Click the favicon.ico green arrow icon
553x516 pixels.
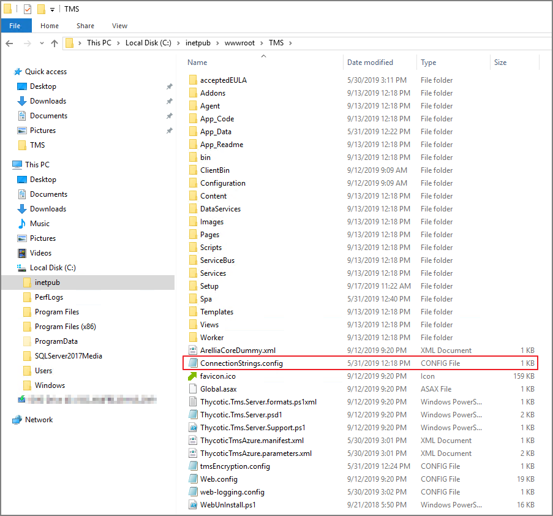pos(193,376)
